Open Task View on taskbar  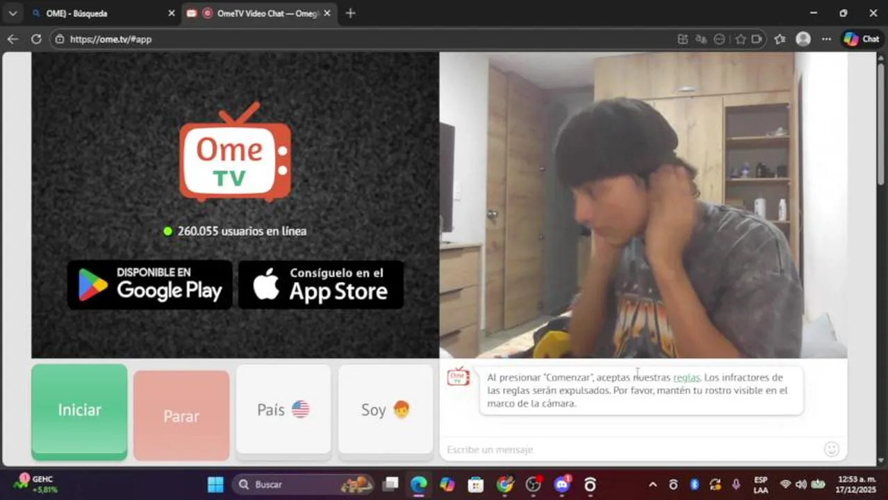pos(391,484)
